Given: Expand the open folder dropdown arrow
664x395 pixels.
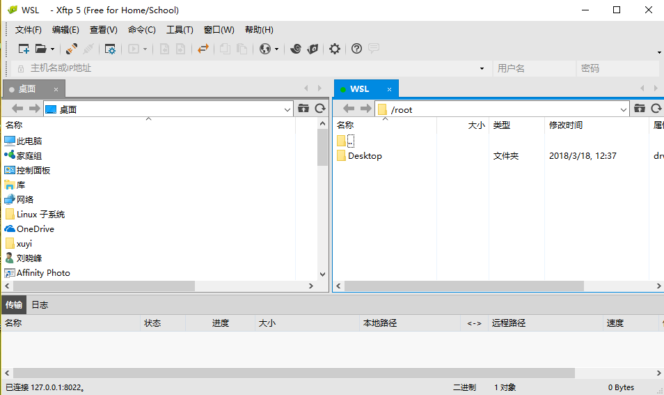Looking at the screenshot, I should (x=52, y=49).
